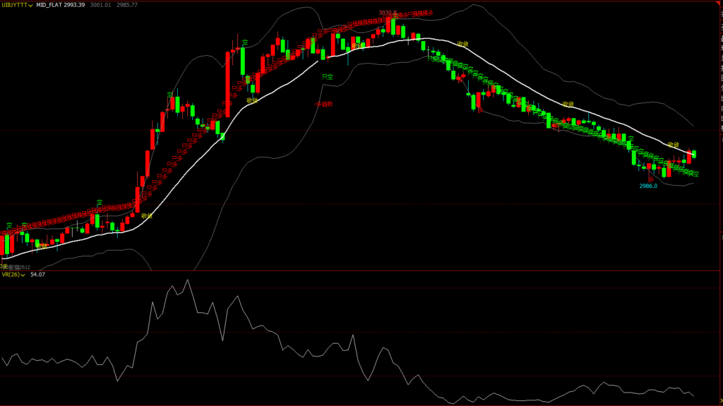
Task: Click the red 多趋势 trend label
Action: [323, 104]
